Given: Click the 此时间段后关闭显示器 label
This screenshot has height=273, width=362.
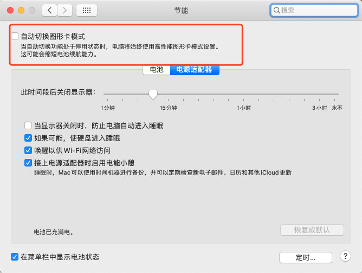Looking at the screenshot, I should (58, 92).
